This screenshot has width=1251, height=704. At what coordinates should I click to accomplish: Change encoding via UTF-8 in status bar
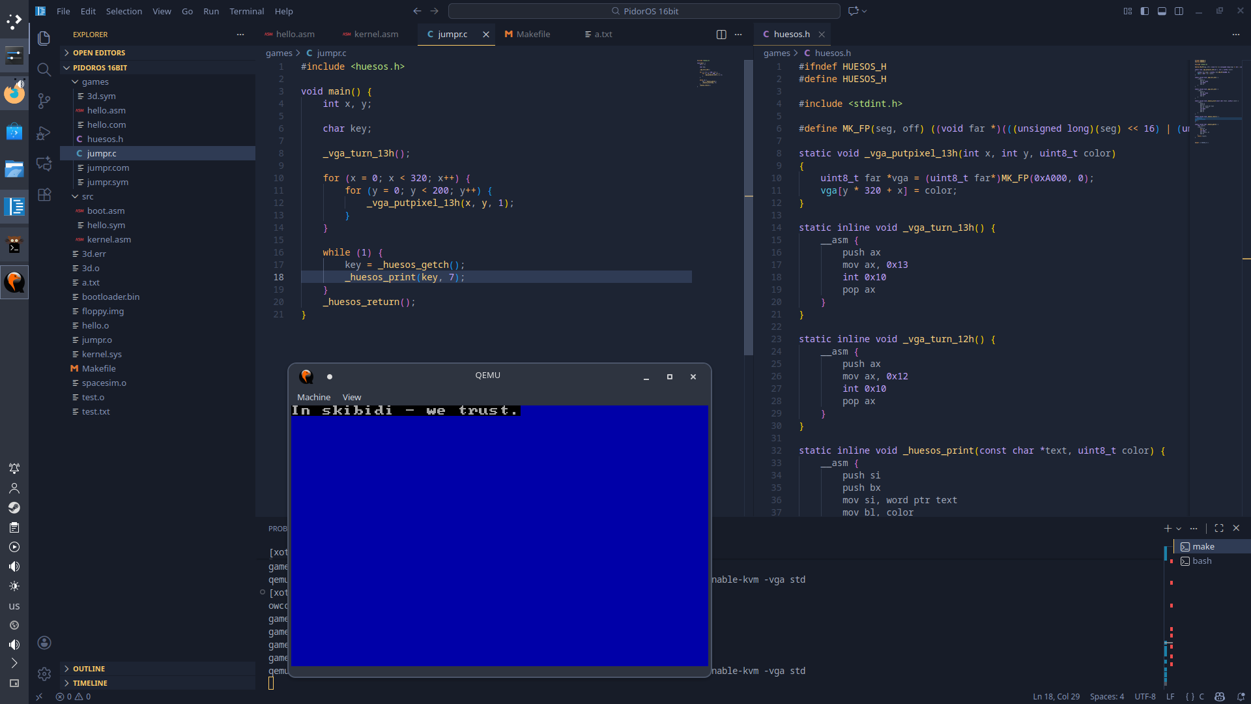click(1145, 696)
